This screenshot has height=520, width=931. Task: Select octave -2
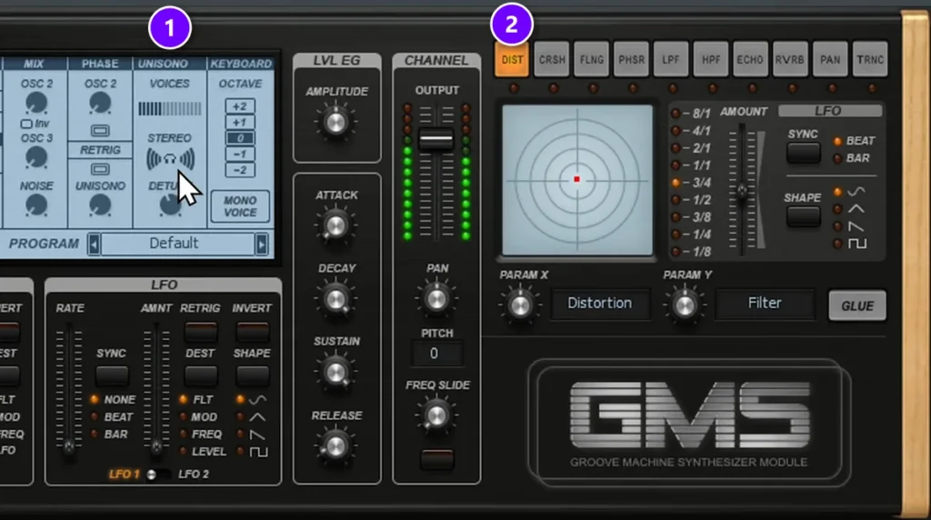[x=240, y=170]
